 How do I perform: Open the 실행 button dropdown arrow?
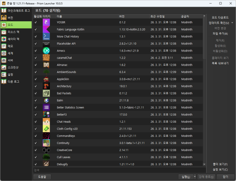[x=195, y=177]
